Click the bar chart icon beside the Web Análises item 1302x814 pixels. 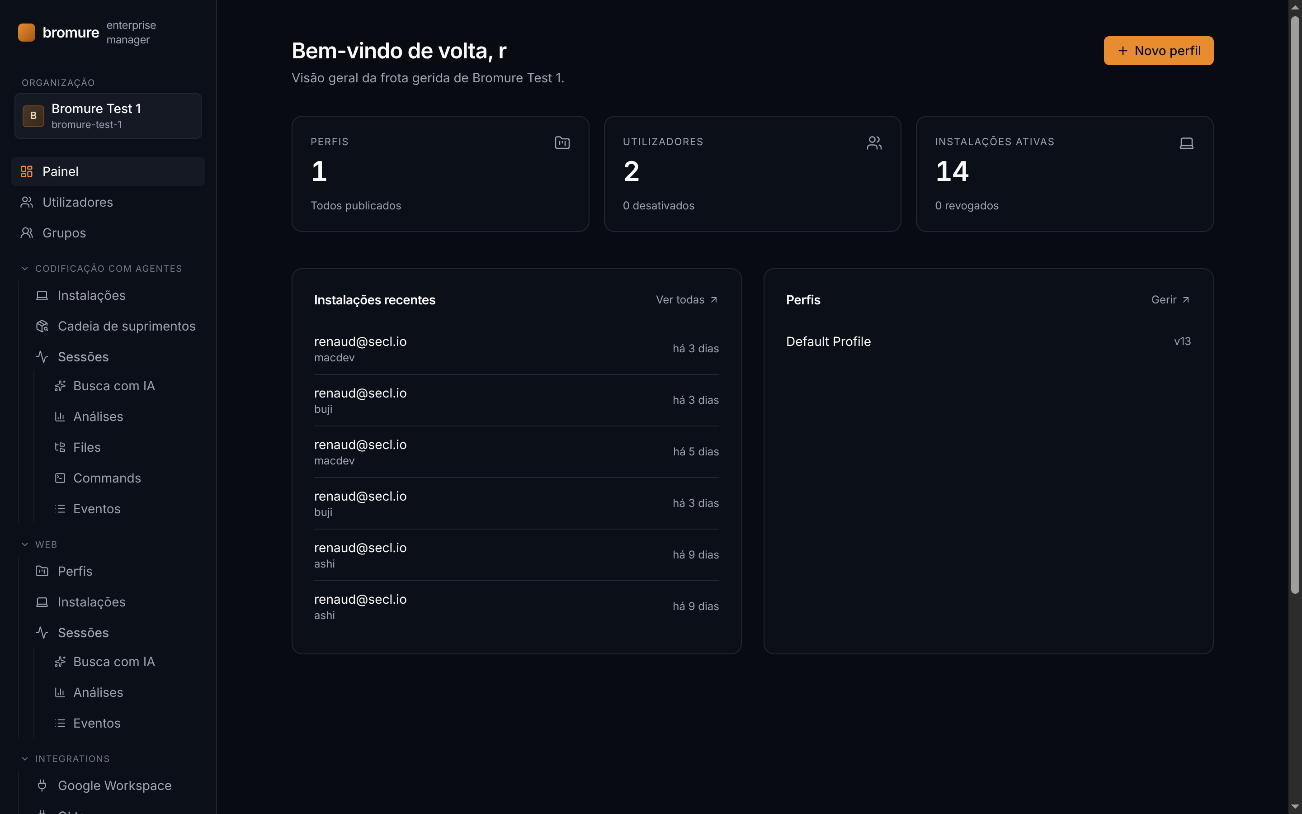click(60, 692)
